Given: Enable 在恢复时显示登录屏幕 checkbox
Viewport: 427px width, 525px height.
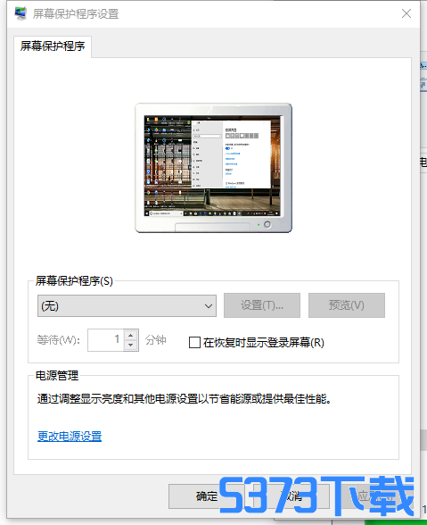Looking at the screenshot, I should click(194, 343).
